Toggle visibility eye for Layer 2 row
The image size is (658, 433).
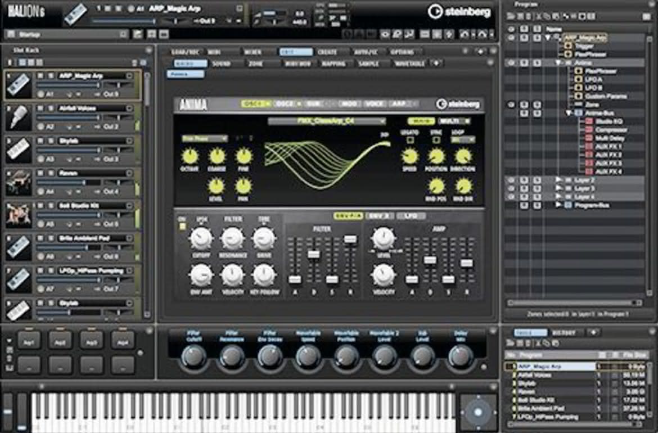coord(511,180)
